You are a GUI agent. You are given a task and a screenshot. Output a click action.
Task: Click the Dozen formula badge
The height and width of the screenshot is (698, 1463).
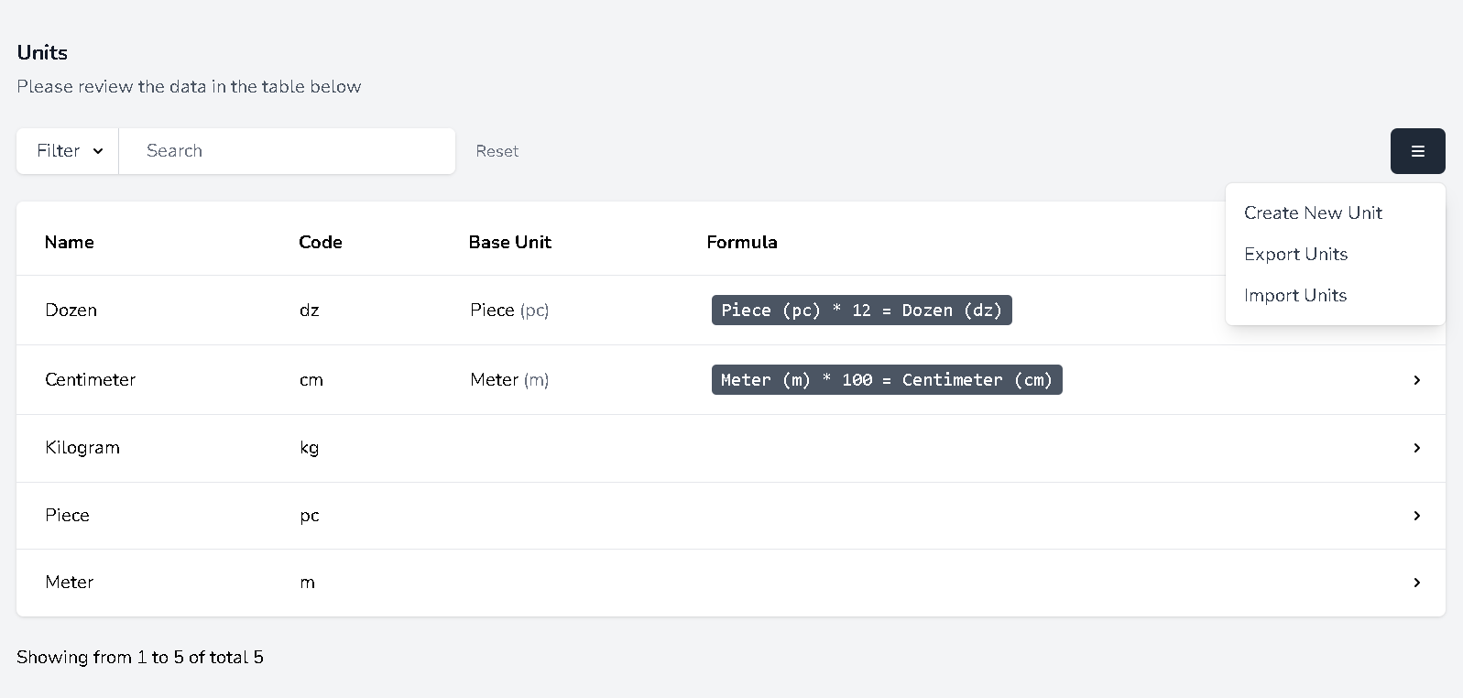pos(861,311)
